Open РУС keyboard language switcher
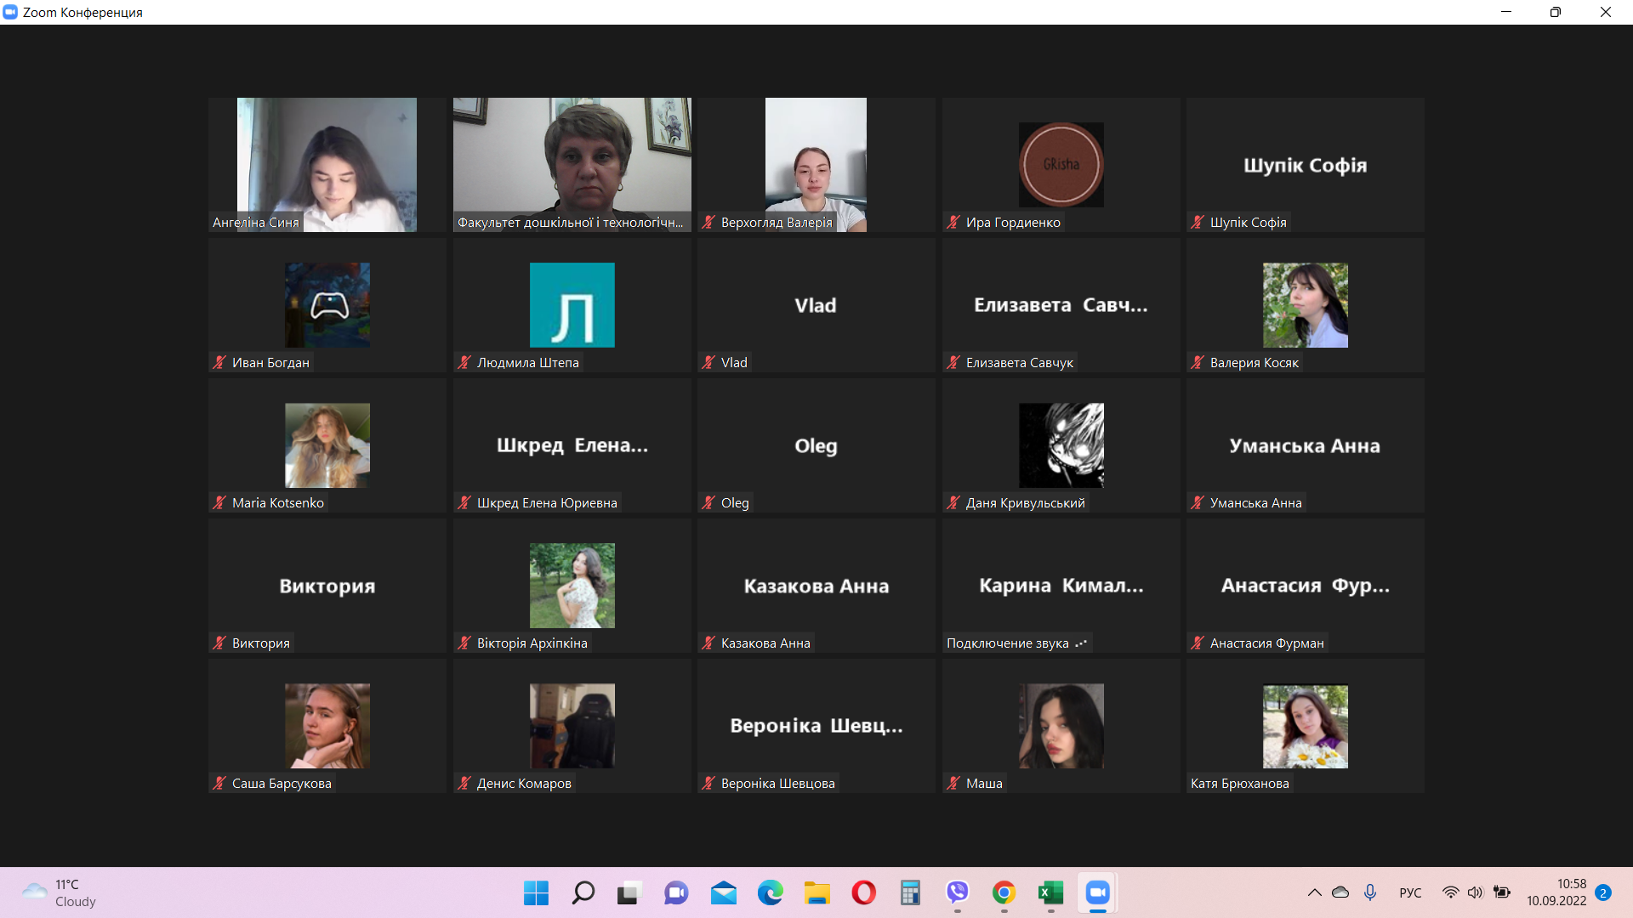1633x918 pixels. pos(1409,892)
